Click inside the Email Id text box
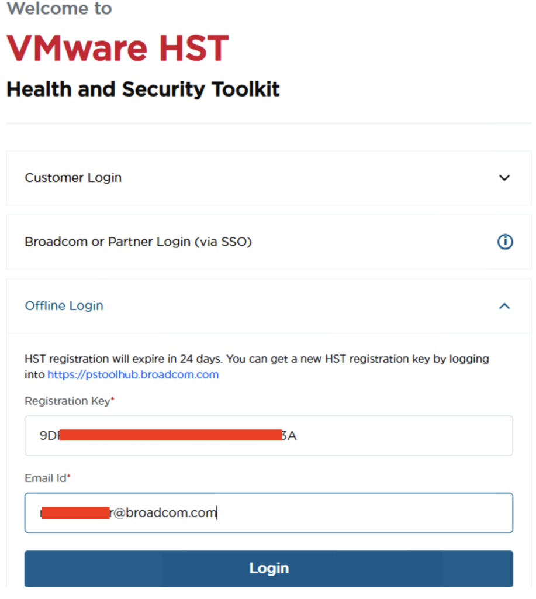 [362, 513]
